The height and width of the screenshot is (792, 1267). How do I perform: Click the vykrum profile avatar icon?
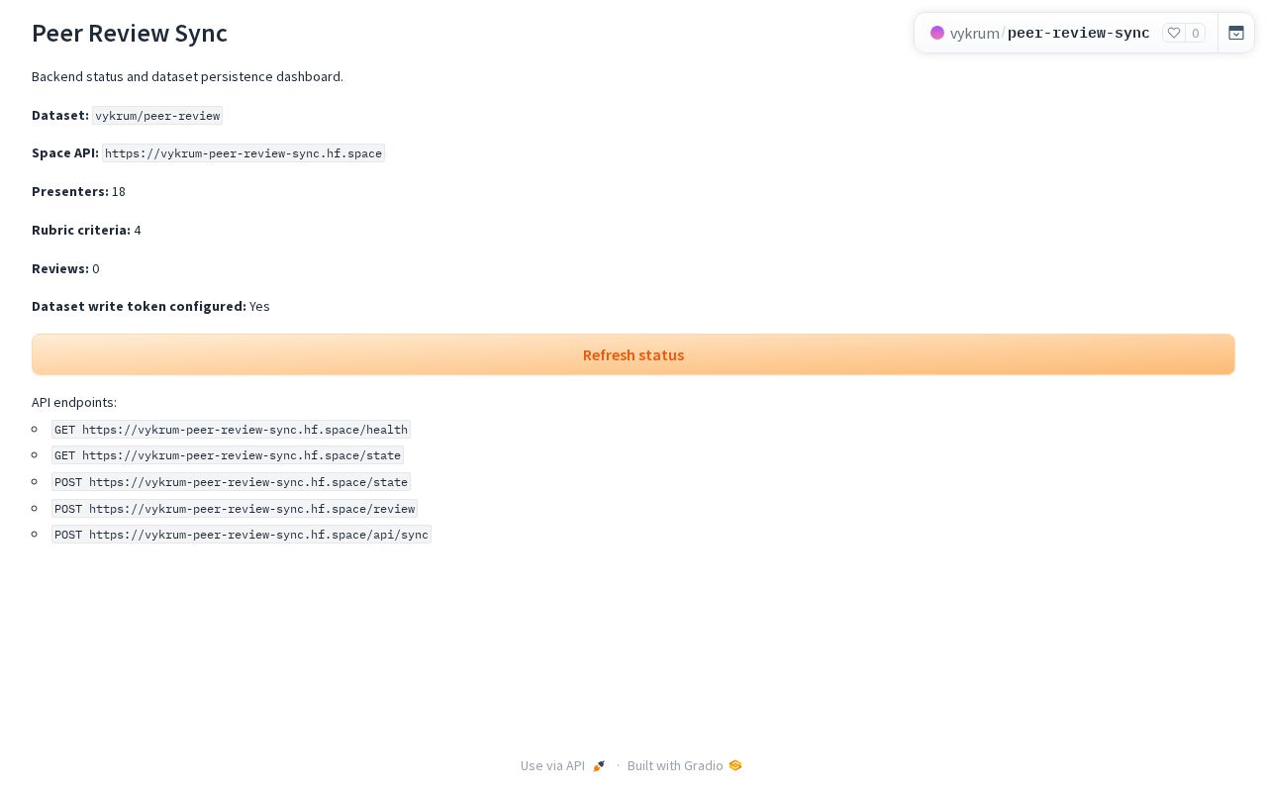coord(937,33)
